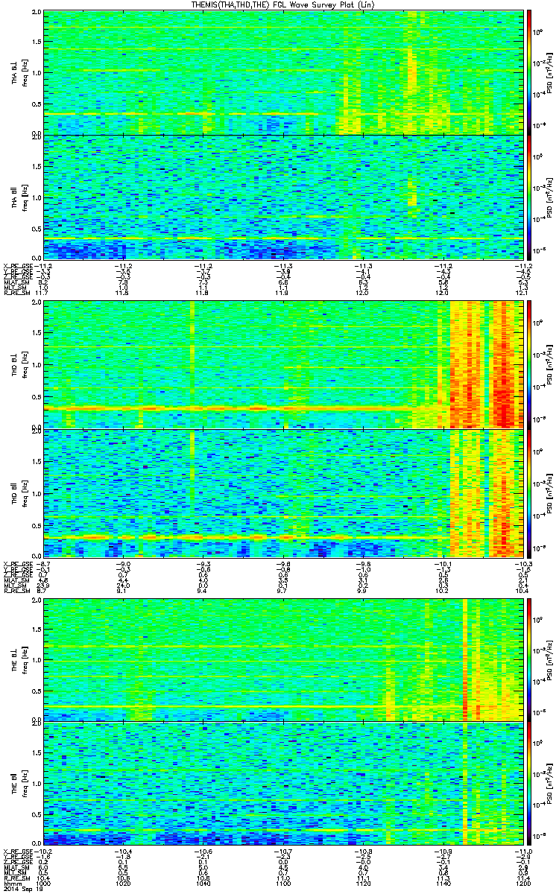Click the THE B-perpendicular spectrogram panel
The image size is (559, 894).
[x=283, y=659]
